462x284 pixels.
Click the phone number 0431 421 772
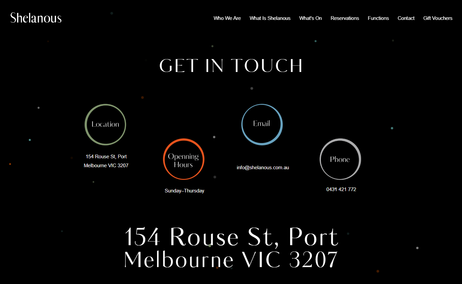[341, 189]
